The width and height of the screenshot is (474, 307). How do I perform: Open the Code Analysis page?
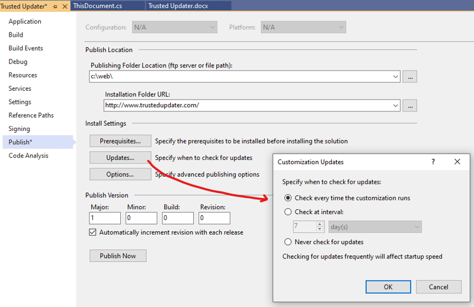coord(28,155)
